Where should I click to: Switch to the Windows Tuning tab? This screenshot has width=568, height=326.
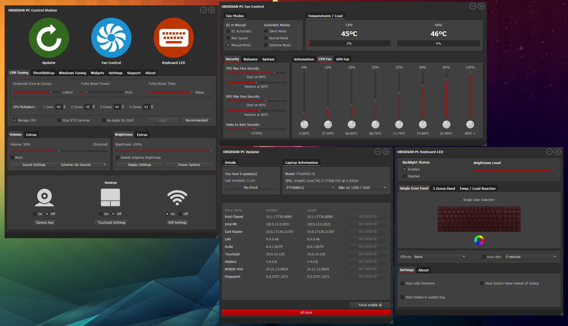72,73
